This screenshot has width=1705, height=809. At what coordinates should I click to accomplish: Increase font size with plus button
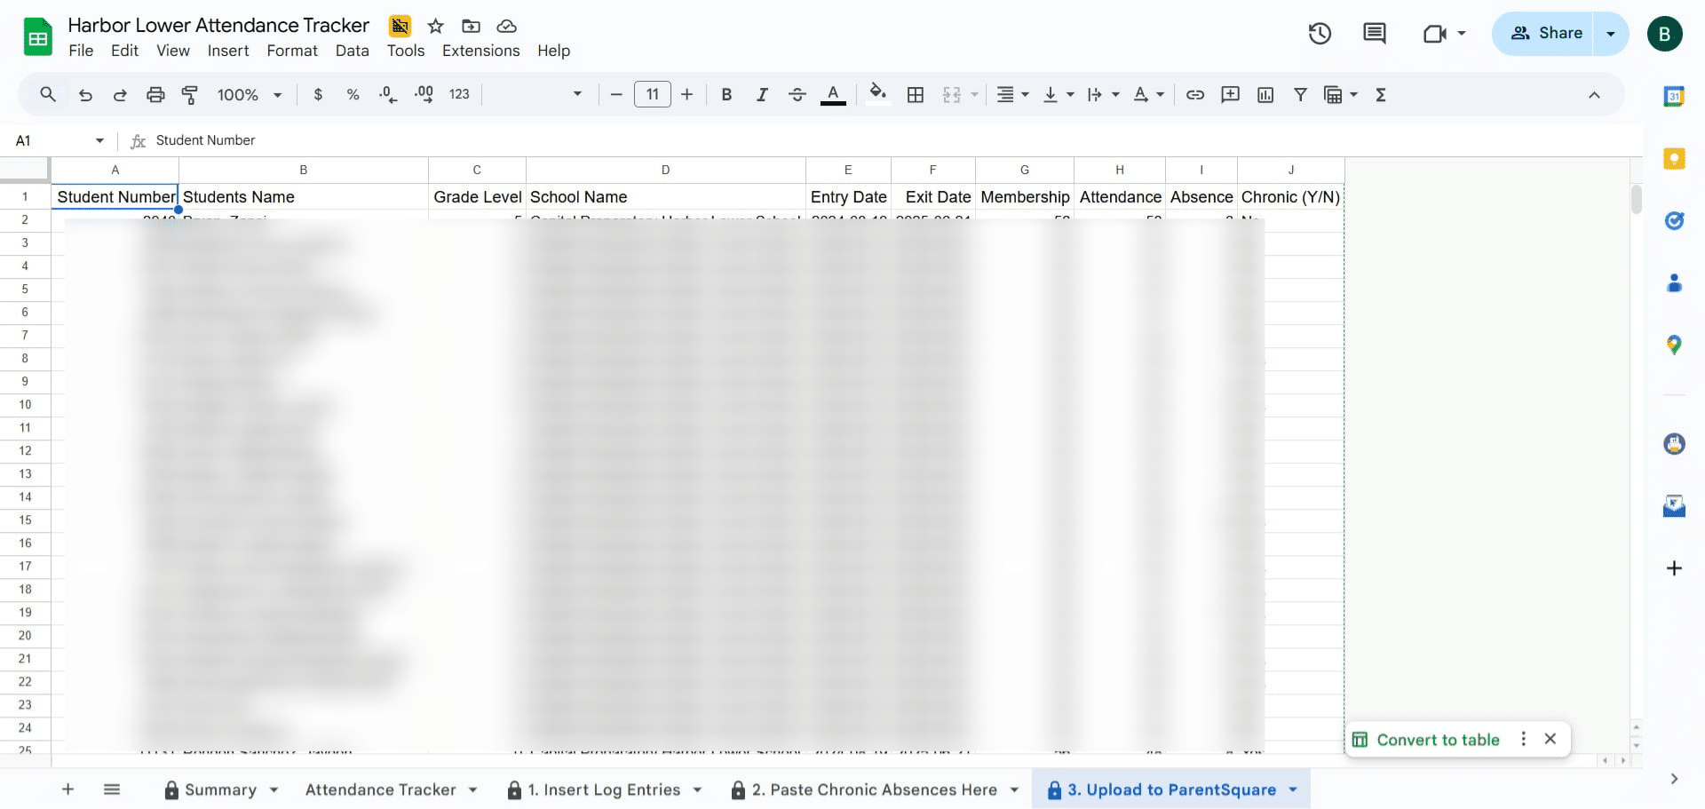click(x=686, y=94)
